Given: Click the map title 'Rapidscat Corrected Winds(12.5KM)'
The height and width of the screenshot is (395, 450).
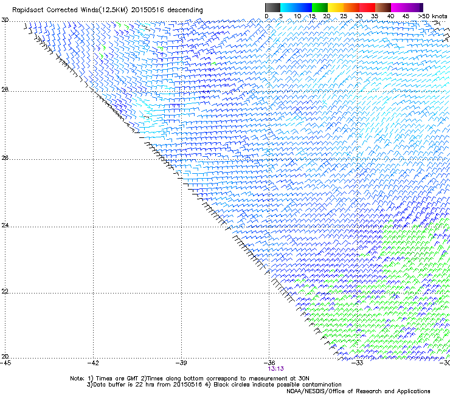Looking at the screenshot, I should click(x=70, y=10).
